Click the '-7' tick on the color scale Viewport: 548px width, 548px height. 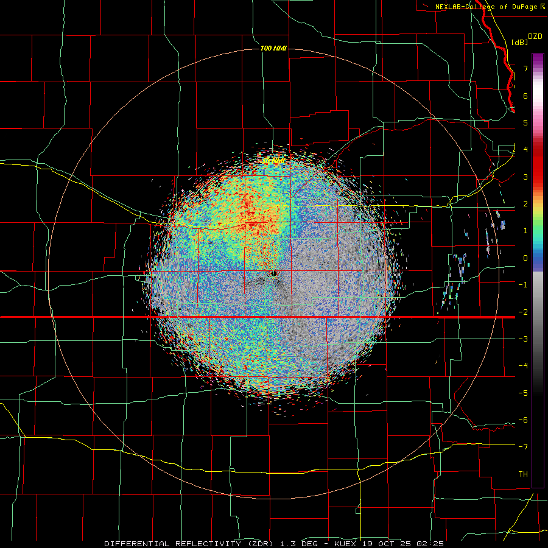tap(523, 446)
